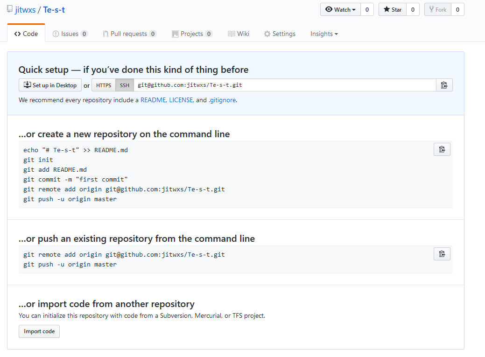Star the Te-s-t repository

coord(392,9)
